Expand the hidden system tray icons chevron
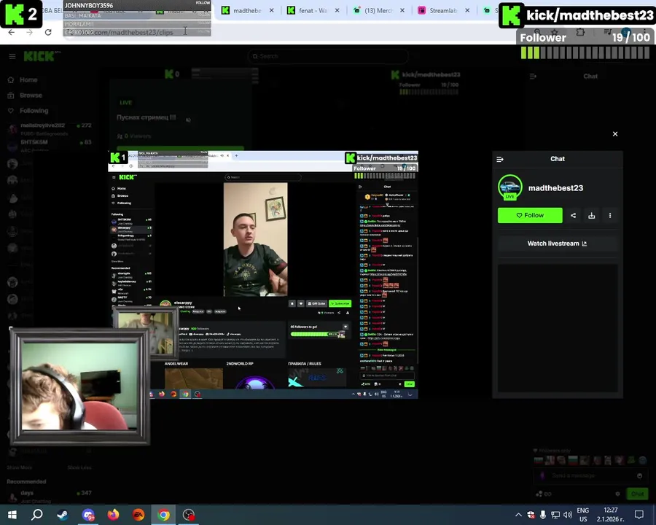Image resolution: width=656 pixels, height=525 pixels. pyautogui.click(x=518, y=515)
